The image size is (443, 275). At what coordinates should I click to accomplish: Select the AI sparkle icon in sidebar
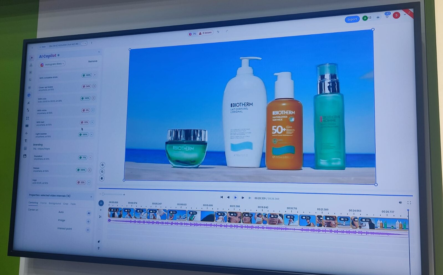[x=31, y=58]
